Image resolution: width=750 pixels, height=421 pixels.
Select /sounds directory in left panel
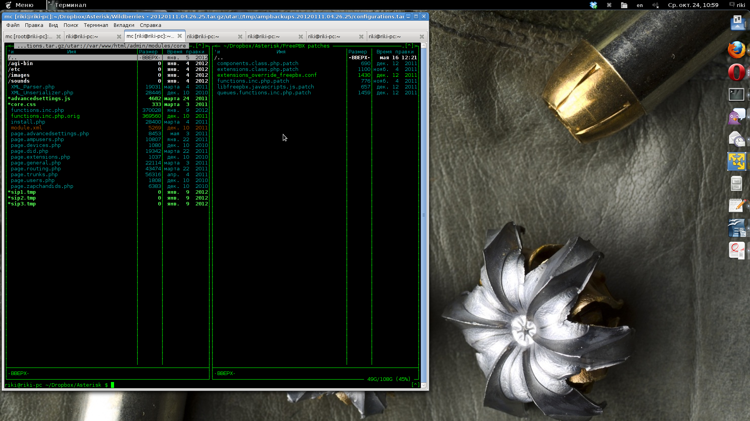click(107, 81)
